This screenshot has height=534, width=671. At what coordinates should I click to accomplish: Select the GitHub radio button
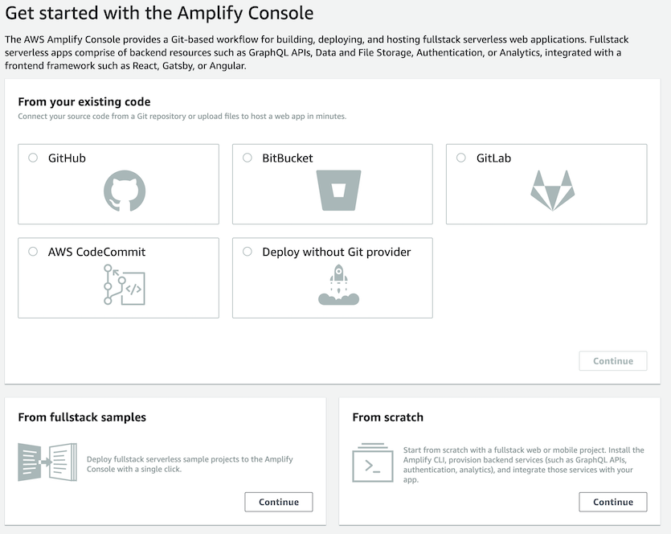(33, 158)
